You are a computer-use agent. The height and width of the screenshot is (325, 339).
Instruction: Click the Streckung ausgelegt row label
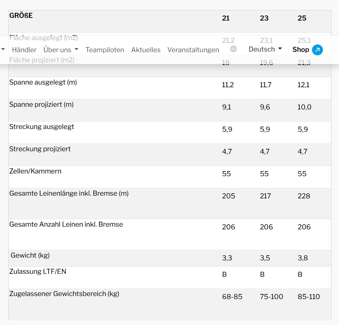pyautogui.click(x=42, y=127)
